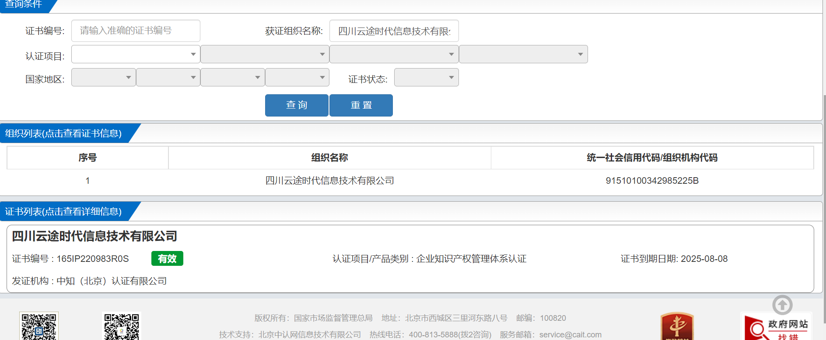Screen dimensions: 826x340
Task: Open the second certification project dropdown
Action: 265,54
